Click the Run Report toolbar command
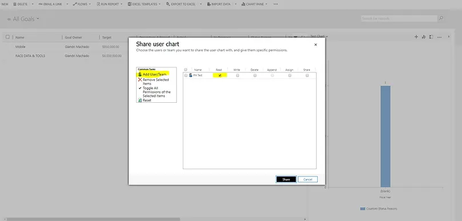This screenshot has width=462, height=221. click(x=108, y=4)
